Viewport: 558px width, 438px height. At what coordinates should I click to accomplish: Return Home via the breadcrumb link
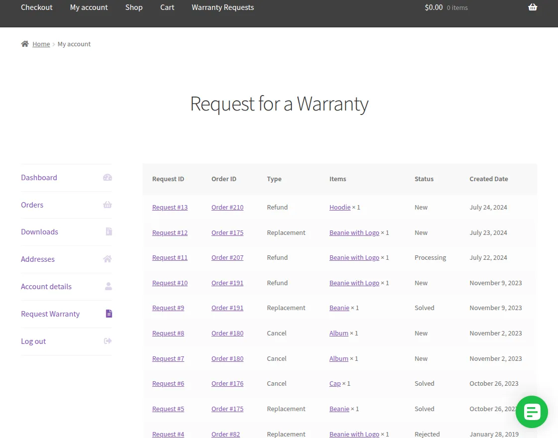41,44
